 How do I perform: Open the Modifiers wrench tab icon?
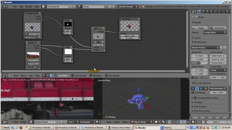(219, 11)
